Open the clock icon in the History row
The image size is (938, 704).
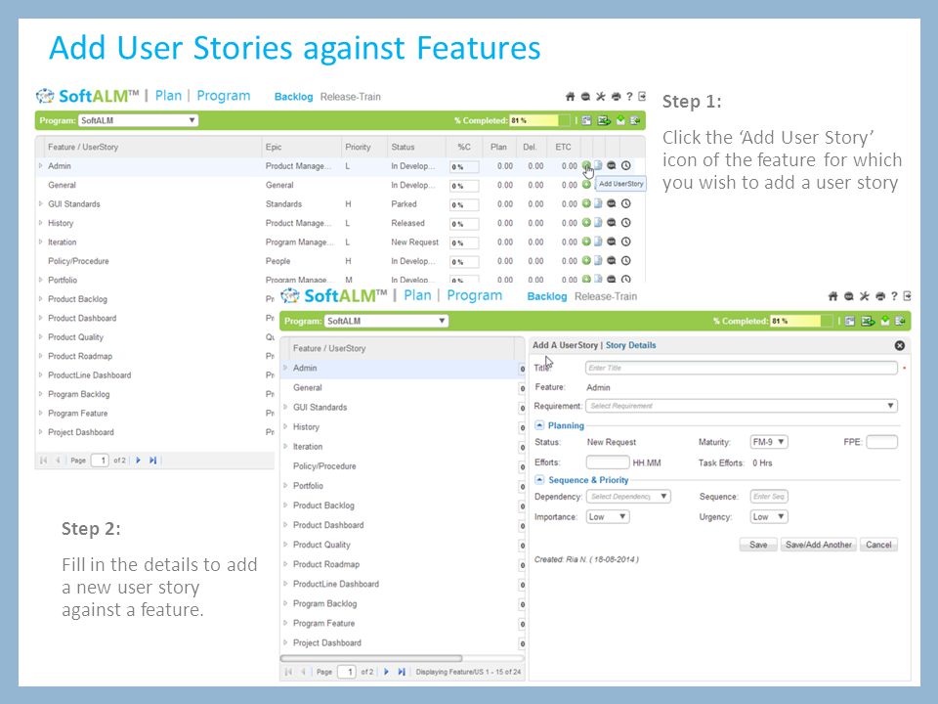(625, 223)
